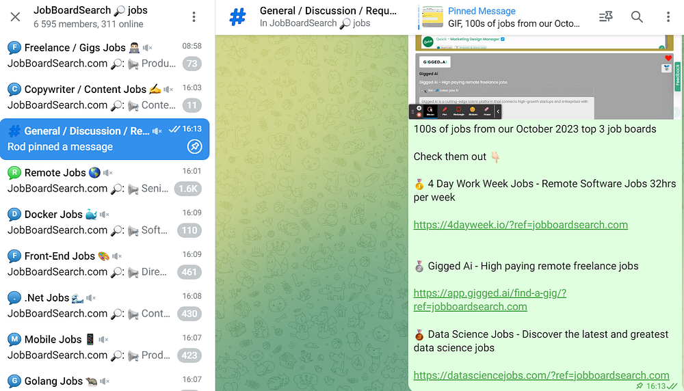
Task: Open Remote Jobs topic
Action: [105, 180]
